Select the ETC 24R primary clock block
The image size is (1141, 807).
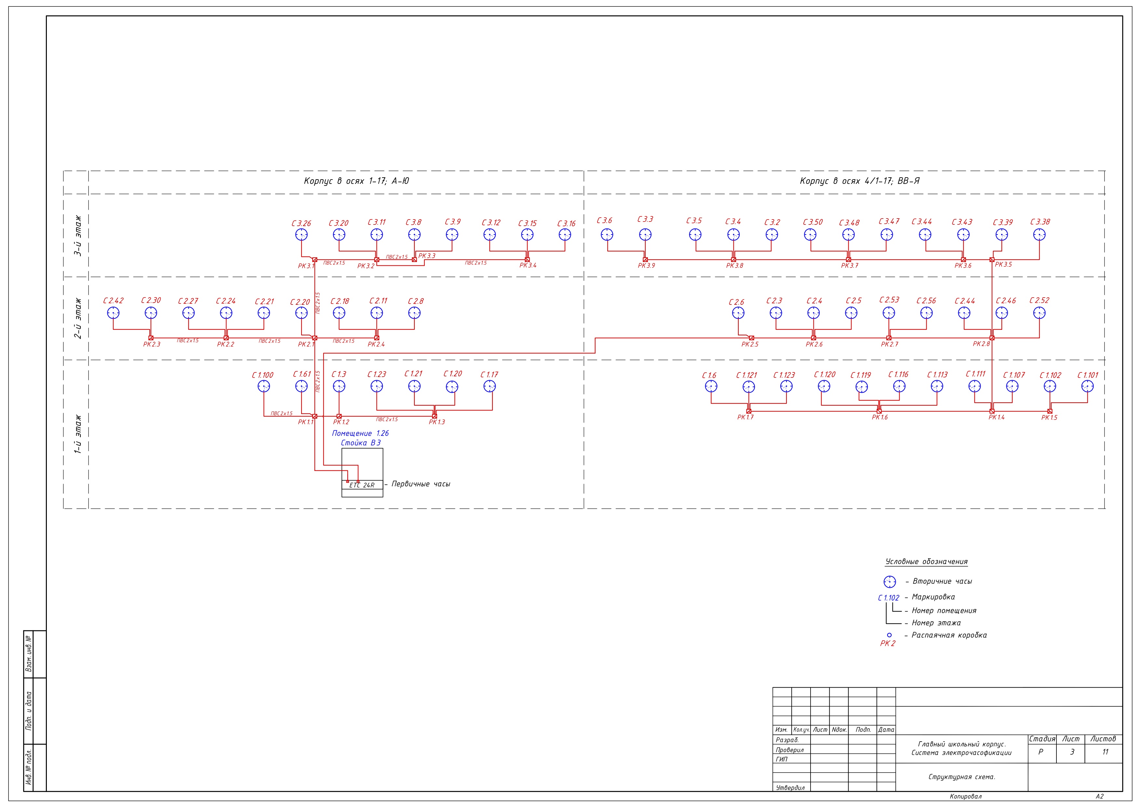362,485
